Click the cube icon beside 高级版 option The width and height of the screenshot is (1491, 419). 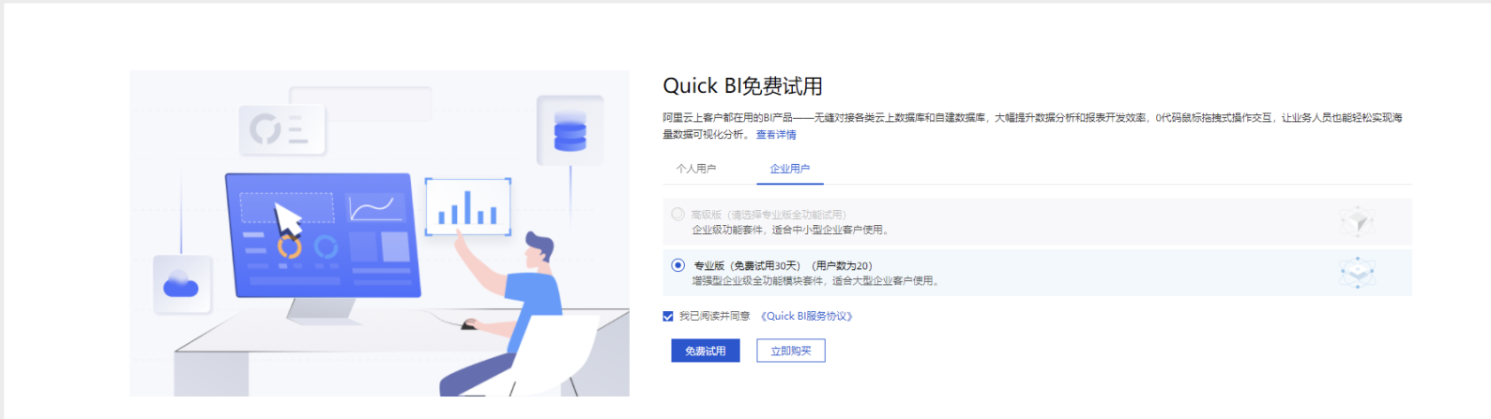[1357, 222]
